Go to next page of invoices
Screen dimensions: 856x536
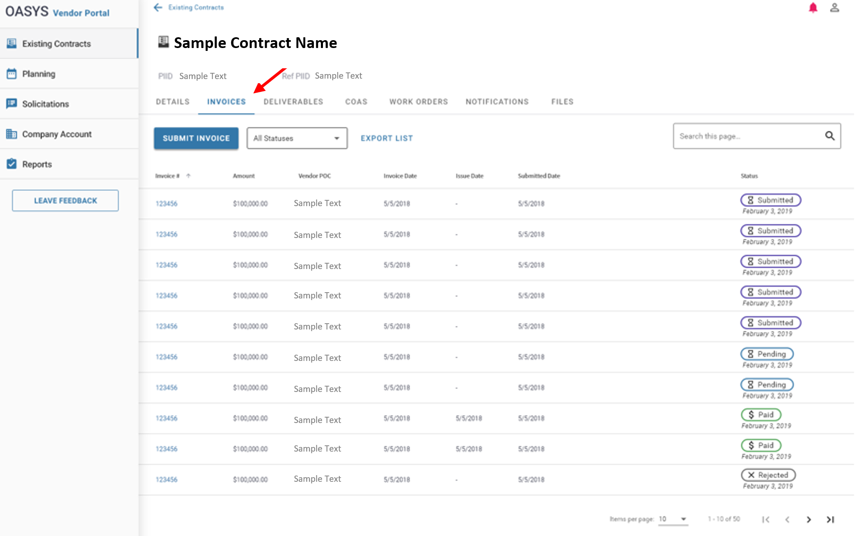tap(808, 519)
